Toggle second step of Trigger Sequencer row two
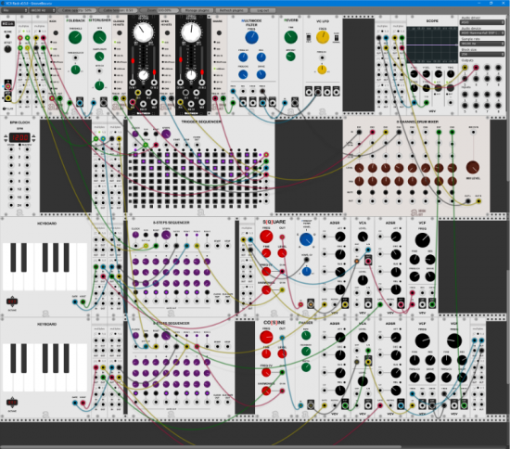This screenshot has width=510, height=449. click(144, 161)
